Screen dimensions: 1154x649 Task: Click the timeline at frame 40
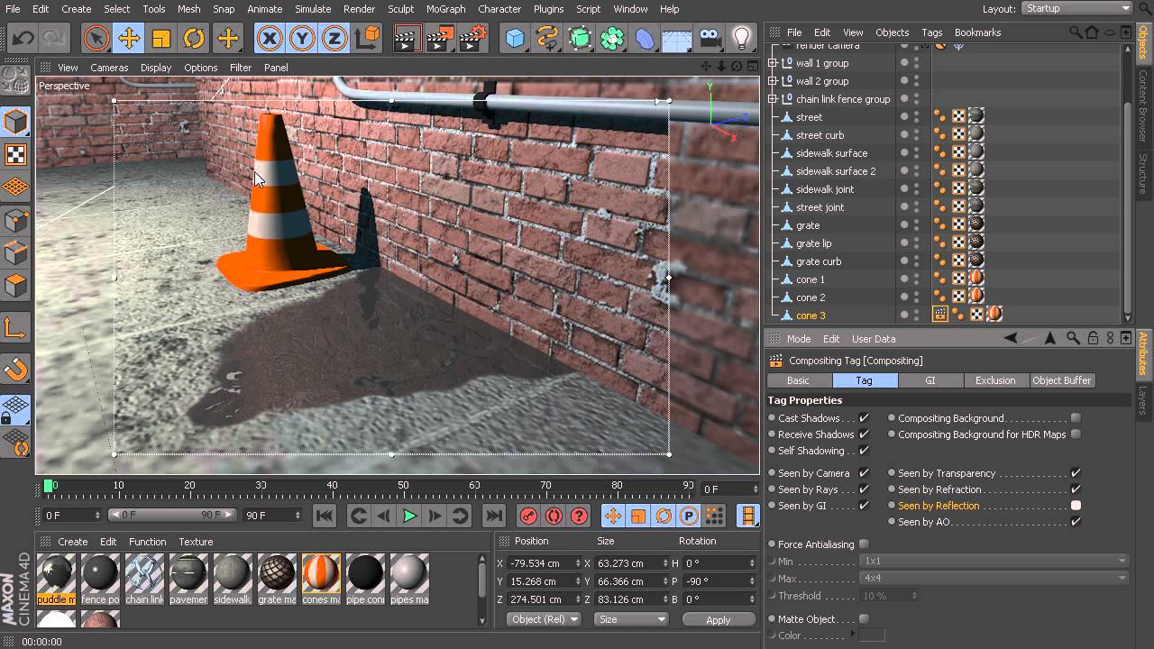pyautogui.click(x=332, y=487)
